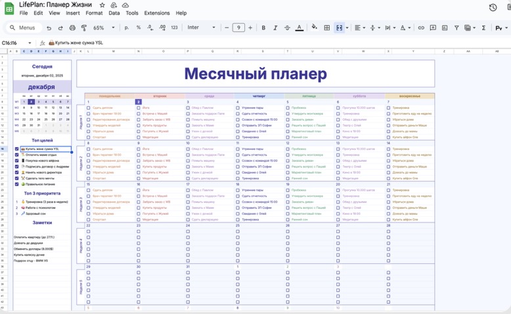Star the LifePlan document
511x314 pixels.
click(102, 5)
